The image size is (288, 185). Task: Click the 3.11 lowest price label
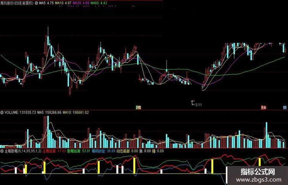pos(198,105)
